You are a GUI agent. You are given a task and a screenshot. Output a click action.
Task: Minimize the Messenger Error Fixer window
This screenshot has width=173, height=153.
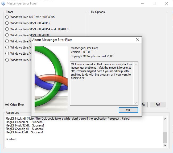click(142, 3)
